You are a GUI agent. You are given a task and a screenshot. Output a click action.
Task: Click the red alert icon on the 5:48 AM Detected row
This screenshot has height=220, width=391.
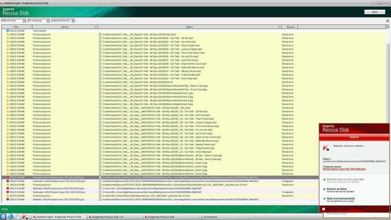point(7,199)
